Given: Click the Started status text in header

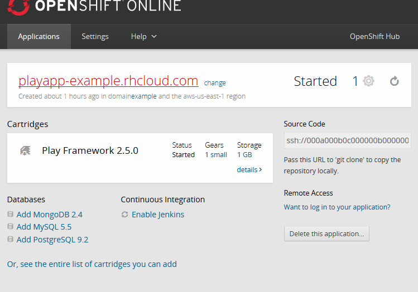Looking at the screenshot, I should tap(315, 81).
